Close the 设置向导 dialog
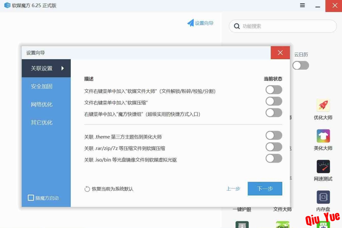The width and height of the screenshot is (342, 228). pos(280,53)
